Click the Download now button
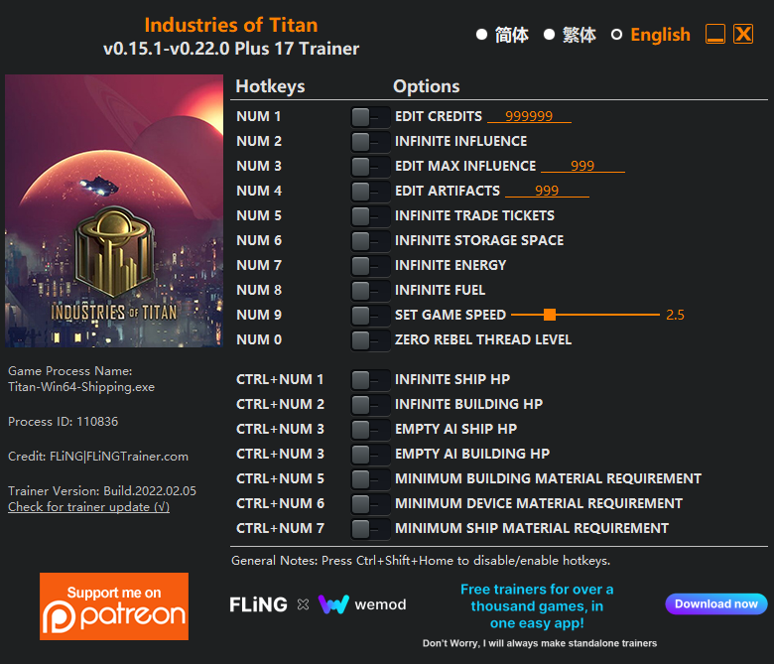Screen dimensions: 774x664 715,603
